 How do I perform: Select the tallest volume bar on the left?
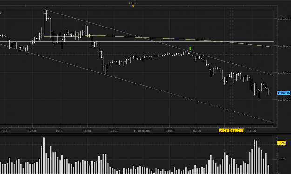click(44, 156)
